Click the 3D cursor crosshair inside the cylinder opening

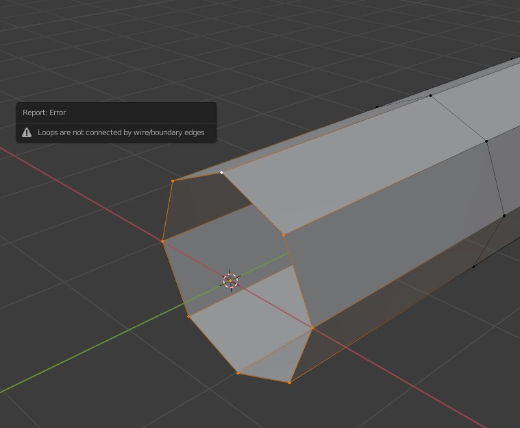[x=230, y=281]
